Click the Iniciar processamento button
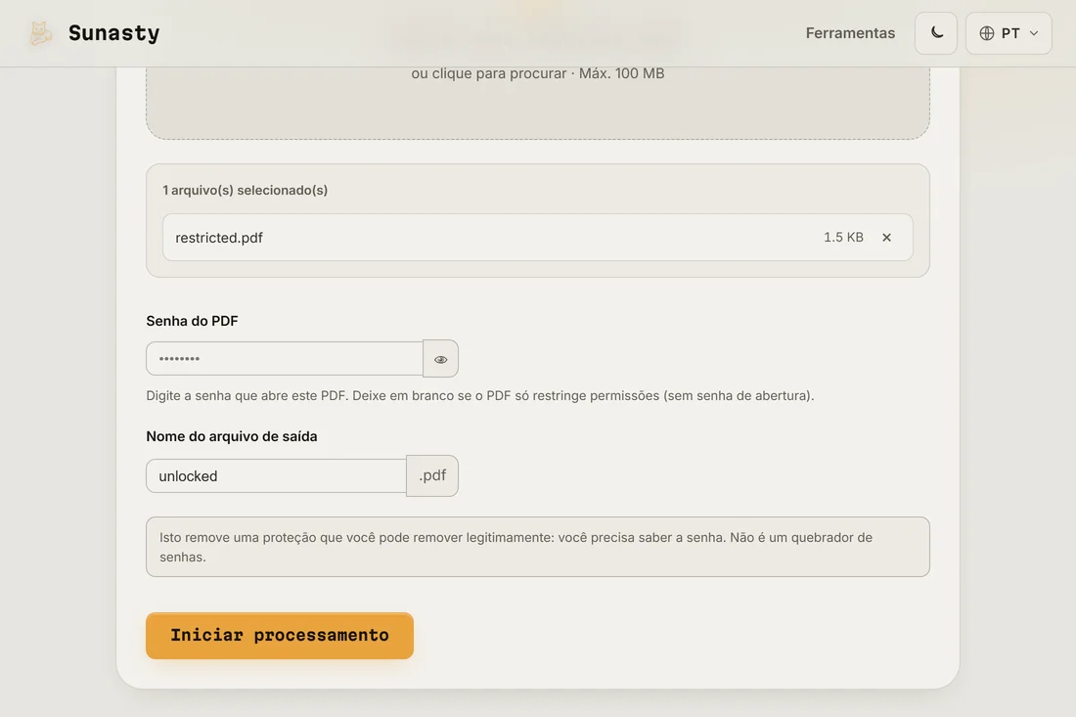 point(280,636)
